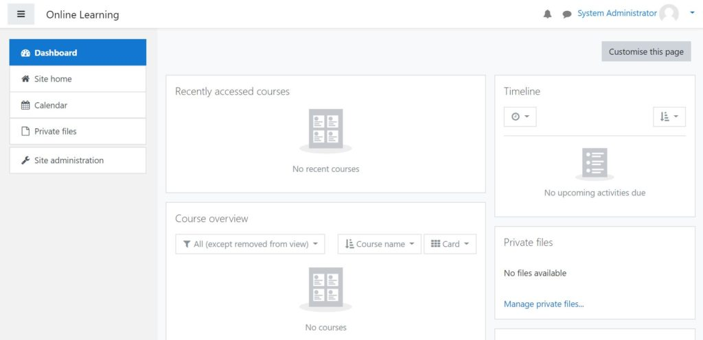Click the No courses placeholder image
703x340 pixels.
click(x=325, y=289)
